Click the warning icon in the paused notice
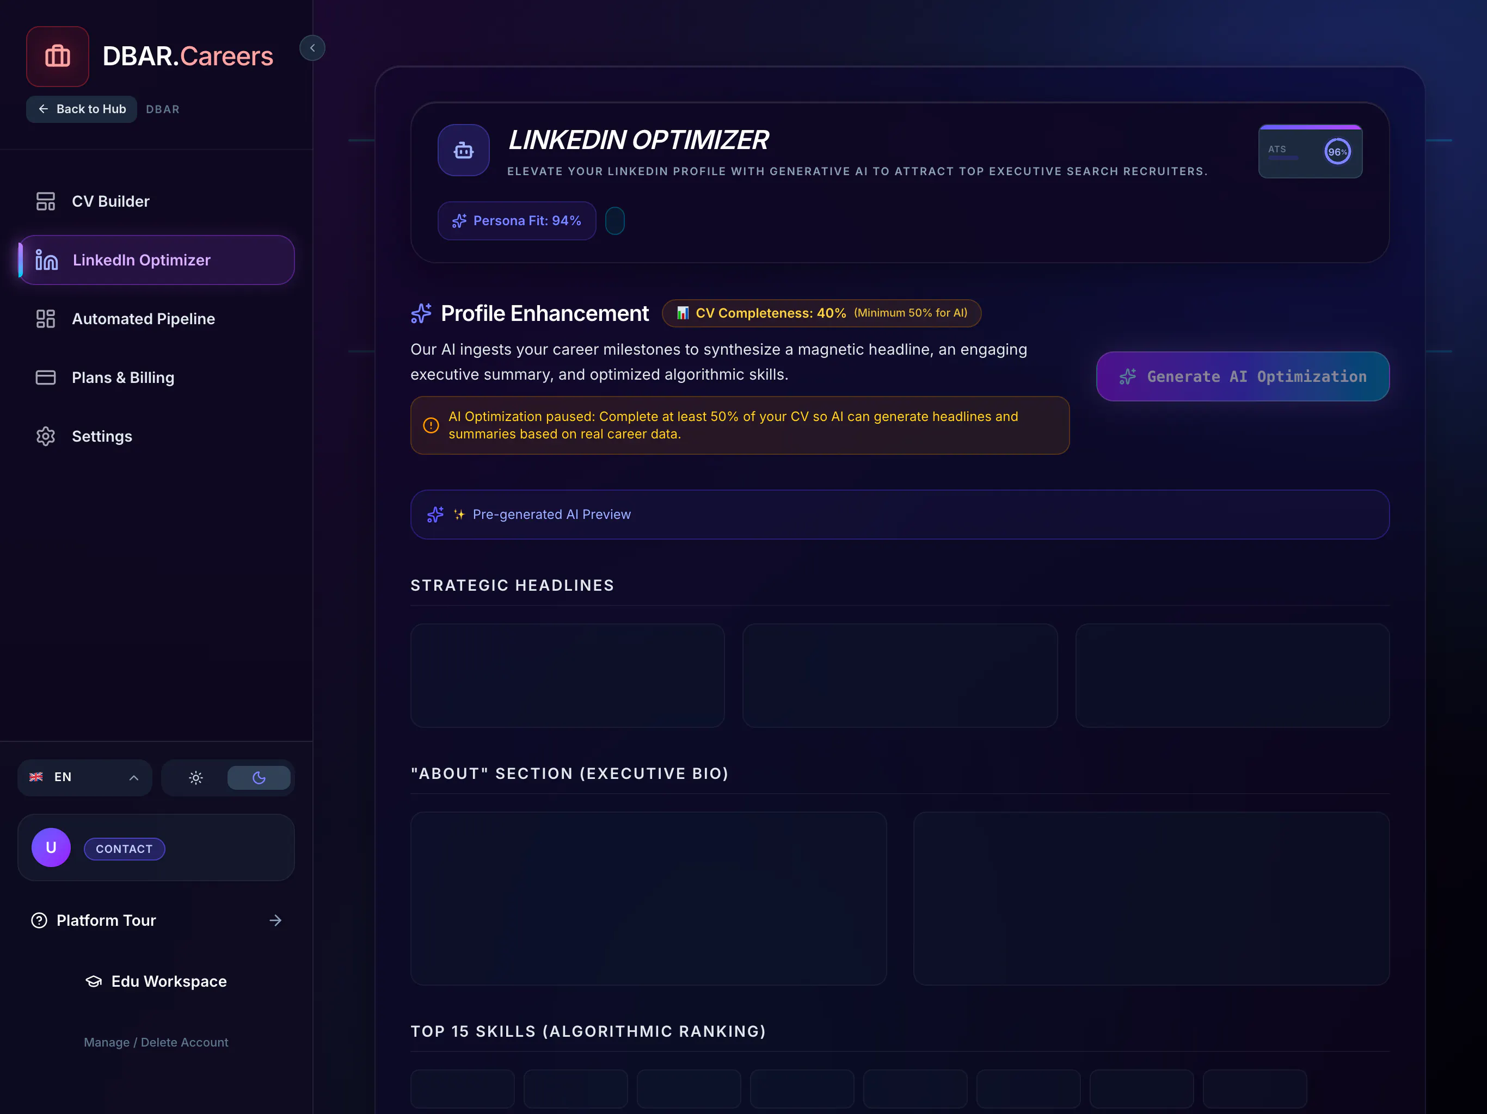The width and height of the screenshot is (1487, 1114). pos(431,425)
